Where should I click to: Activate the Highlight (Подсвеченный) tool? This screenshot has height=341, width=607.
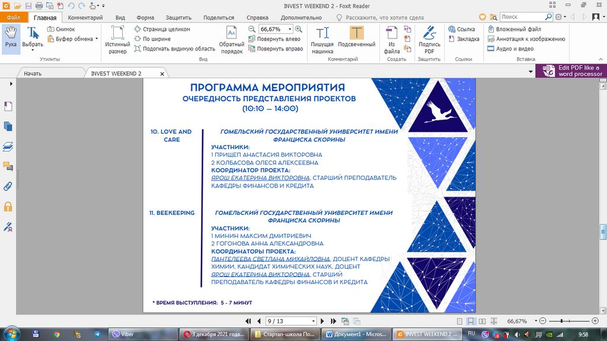pos(356,40)
